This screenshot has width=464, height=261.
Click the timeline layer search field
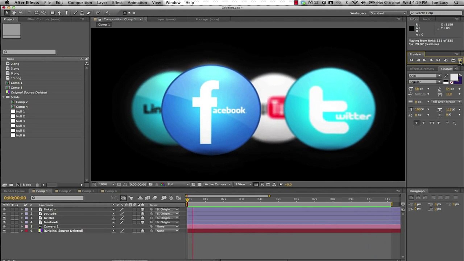click(58, 198)
